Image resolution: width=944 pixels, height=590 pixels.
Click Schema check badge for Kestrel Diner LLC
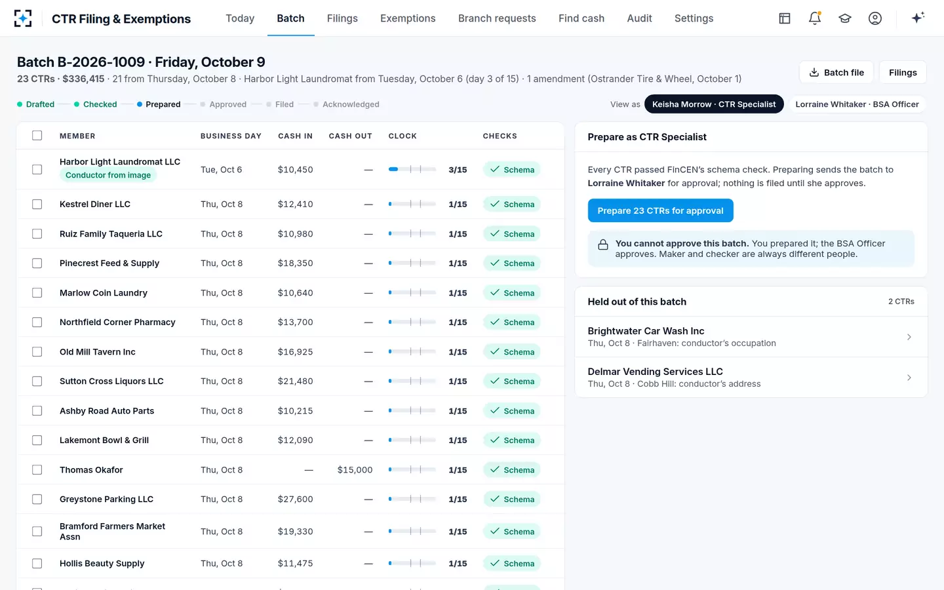point(512,205)
